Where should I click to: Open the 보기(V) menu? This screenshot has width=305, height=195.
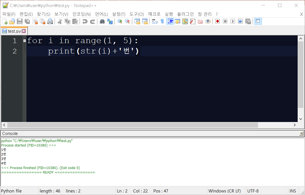click(61, 14)
